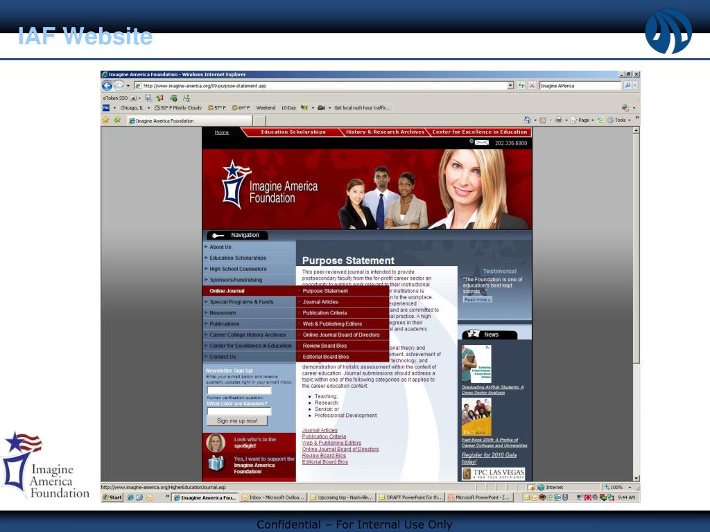Click the banana color verification answer field
This screenshot has height=532, width=710.
(239, 411)
